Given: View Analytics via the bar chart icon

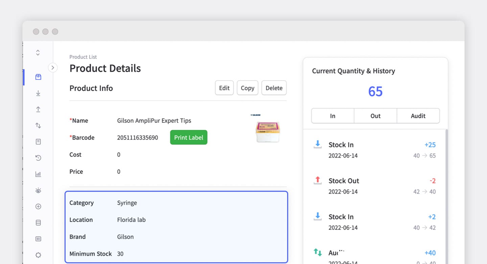Looking at the screenshot, I should pos(38,174).
